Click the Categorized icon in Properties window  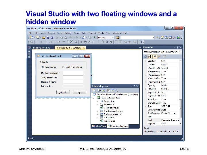coord(145,57)
